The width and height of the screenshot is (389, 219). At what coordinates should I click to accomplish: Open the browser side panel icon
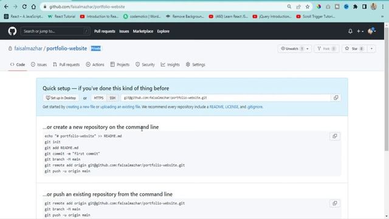364,7
